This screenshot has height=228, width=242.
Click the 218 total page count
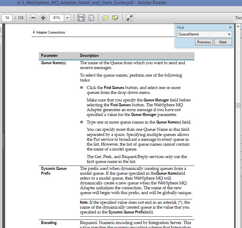21,18
